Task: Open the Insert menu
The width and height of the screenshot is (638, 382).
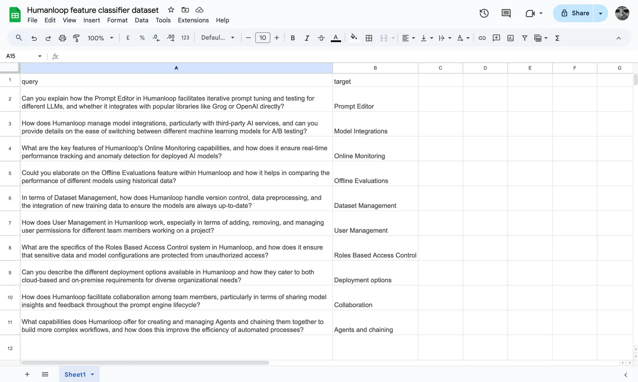Action: [92, 20]
